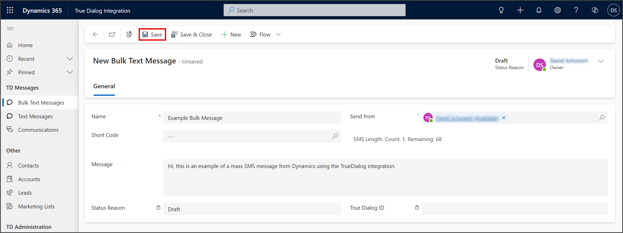Screen dimensions: 623x233
Task: Open the lightbulb assistant icon
Action: (501, 10)
